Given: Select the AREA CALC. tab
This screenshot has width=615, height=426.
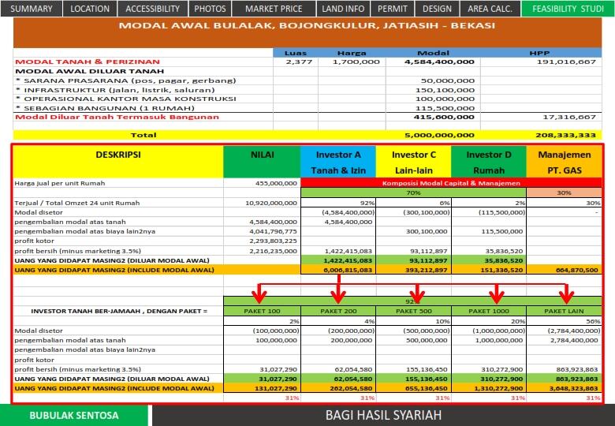Looking at the screenshot, I should [490, 8].
